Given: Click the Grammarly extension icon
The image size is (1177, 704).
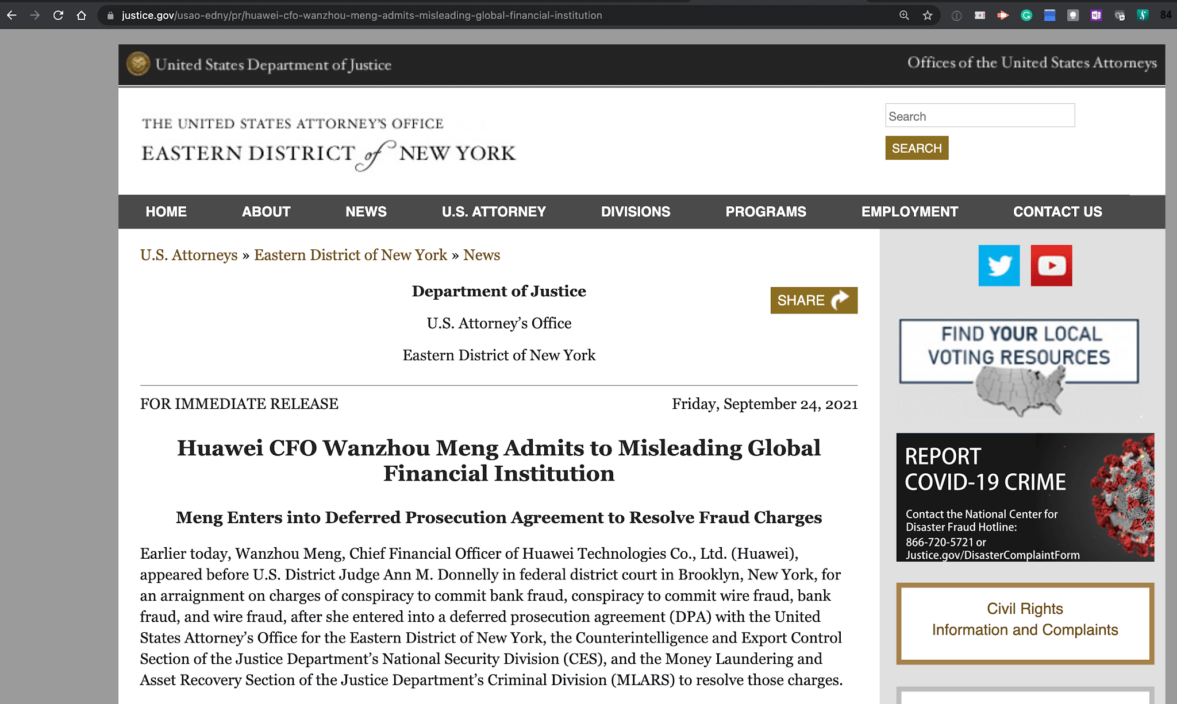Looking at the screenshot, I should (x=1026, y=16).
